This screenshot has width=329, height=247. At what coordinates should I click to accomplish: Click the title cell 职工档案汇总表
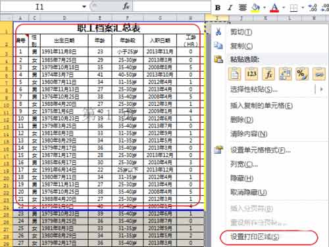(x=109, y=28)
